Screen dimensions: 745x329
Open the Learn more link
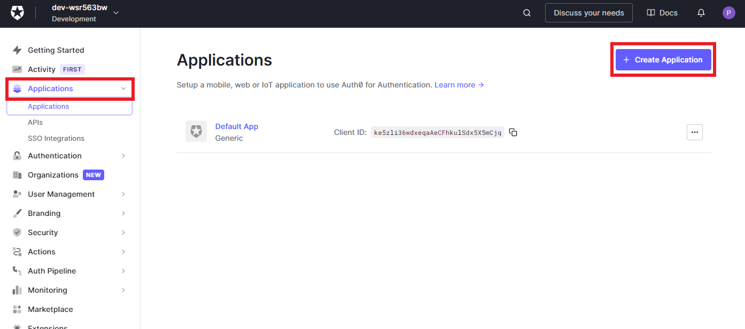coord(455,84)
